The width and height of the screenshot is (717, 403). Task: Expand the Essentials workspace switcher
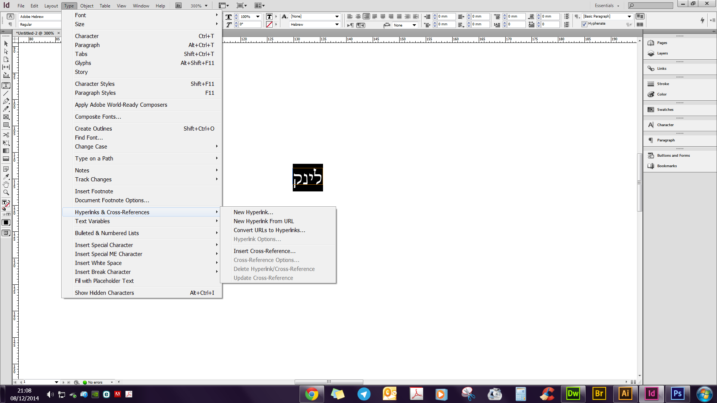[607, 6]
